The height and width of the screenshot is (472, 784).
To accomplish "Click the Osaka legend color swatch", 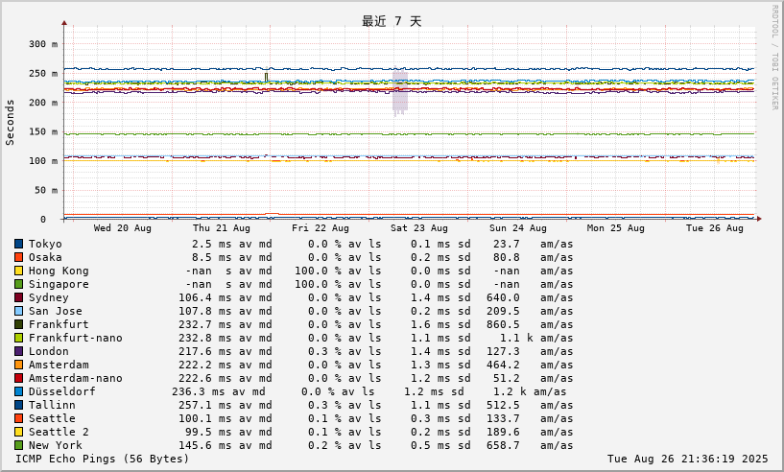I will [x=18, y=257].
